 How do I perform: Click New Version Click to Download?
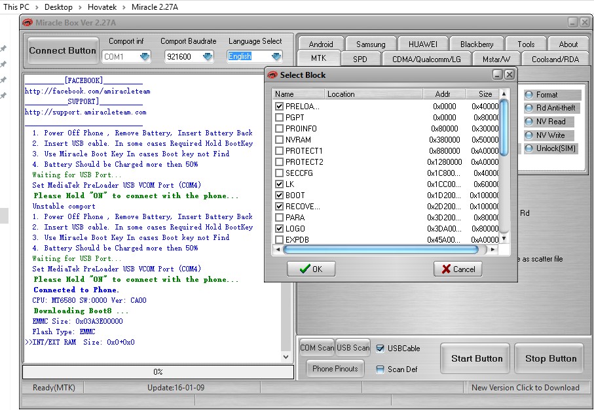(525, 388)
